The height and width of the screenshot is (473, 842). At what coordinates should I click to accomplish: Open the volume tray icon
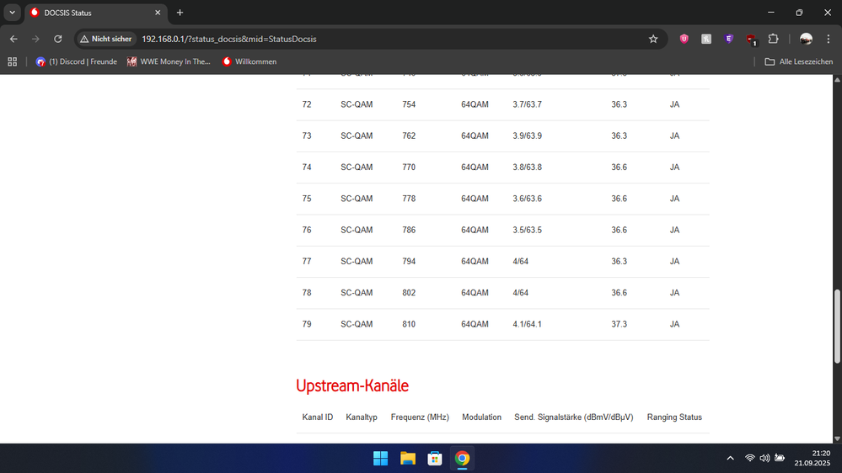tap(764, 458)
